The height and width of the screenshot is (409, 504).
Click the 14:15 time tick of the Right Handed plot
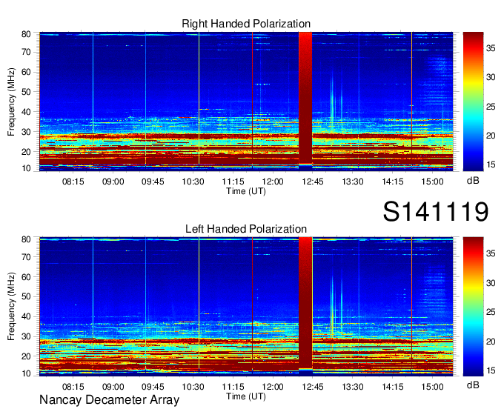point(393,182)
